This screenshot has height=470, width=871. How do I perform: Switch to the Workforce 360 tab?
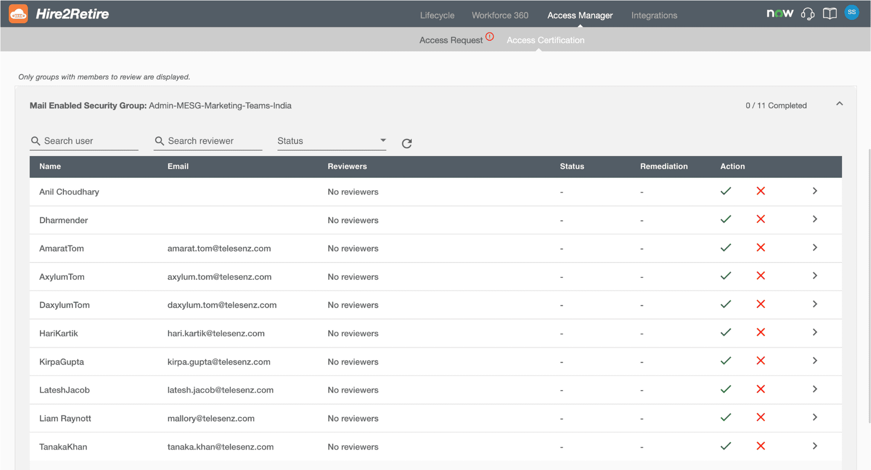(x=500, y=15)
